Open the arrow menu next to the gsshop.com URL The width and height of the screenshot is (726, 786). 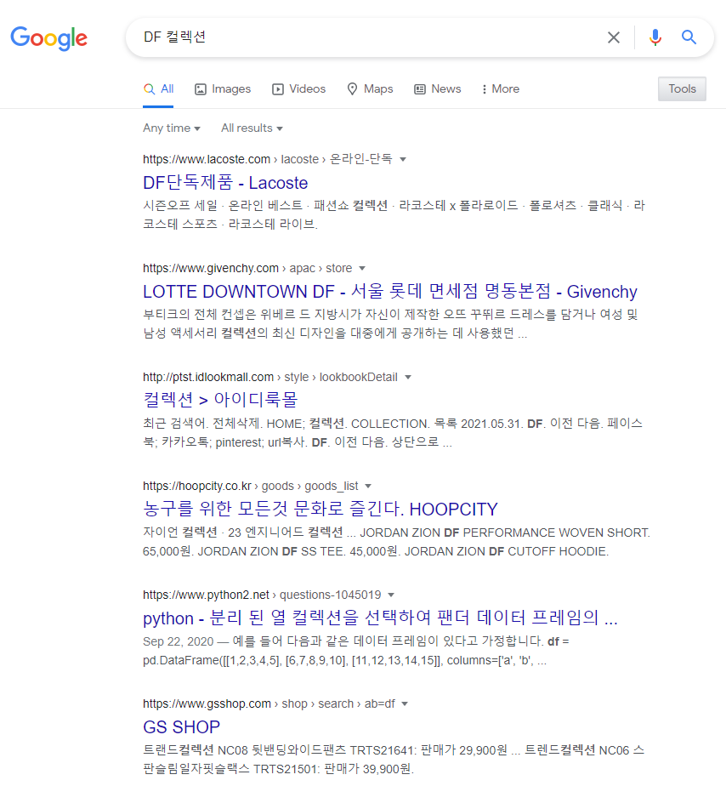(405, 703)
